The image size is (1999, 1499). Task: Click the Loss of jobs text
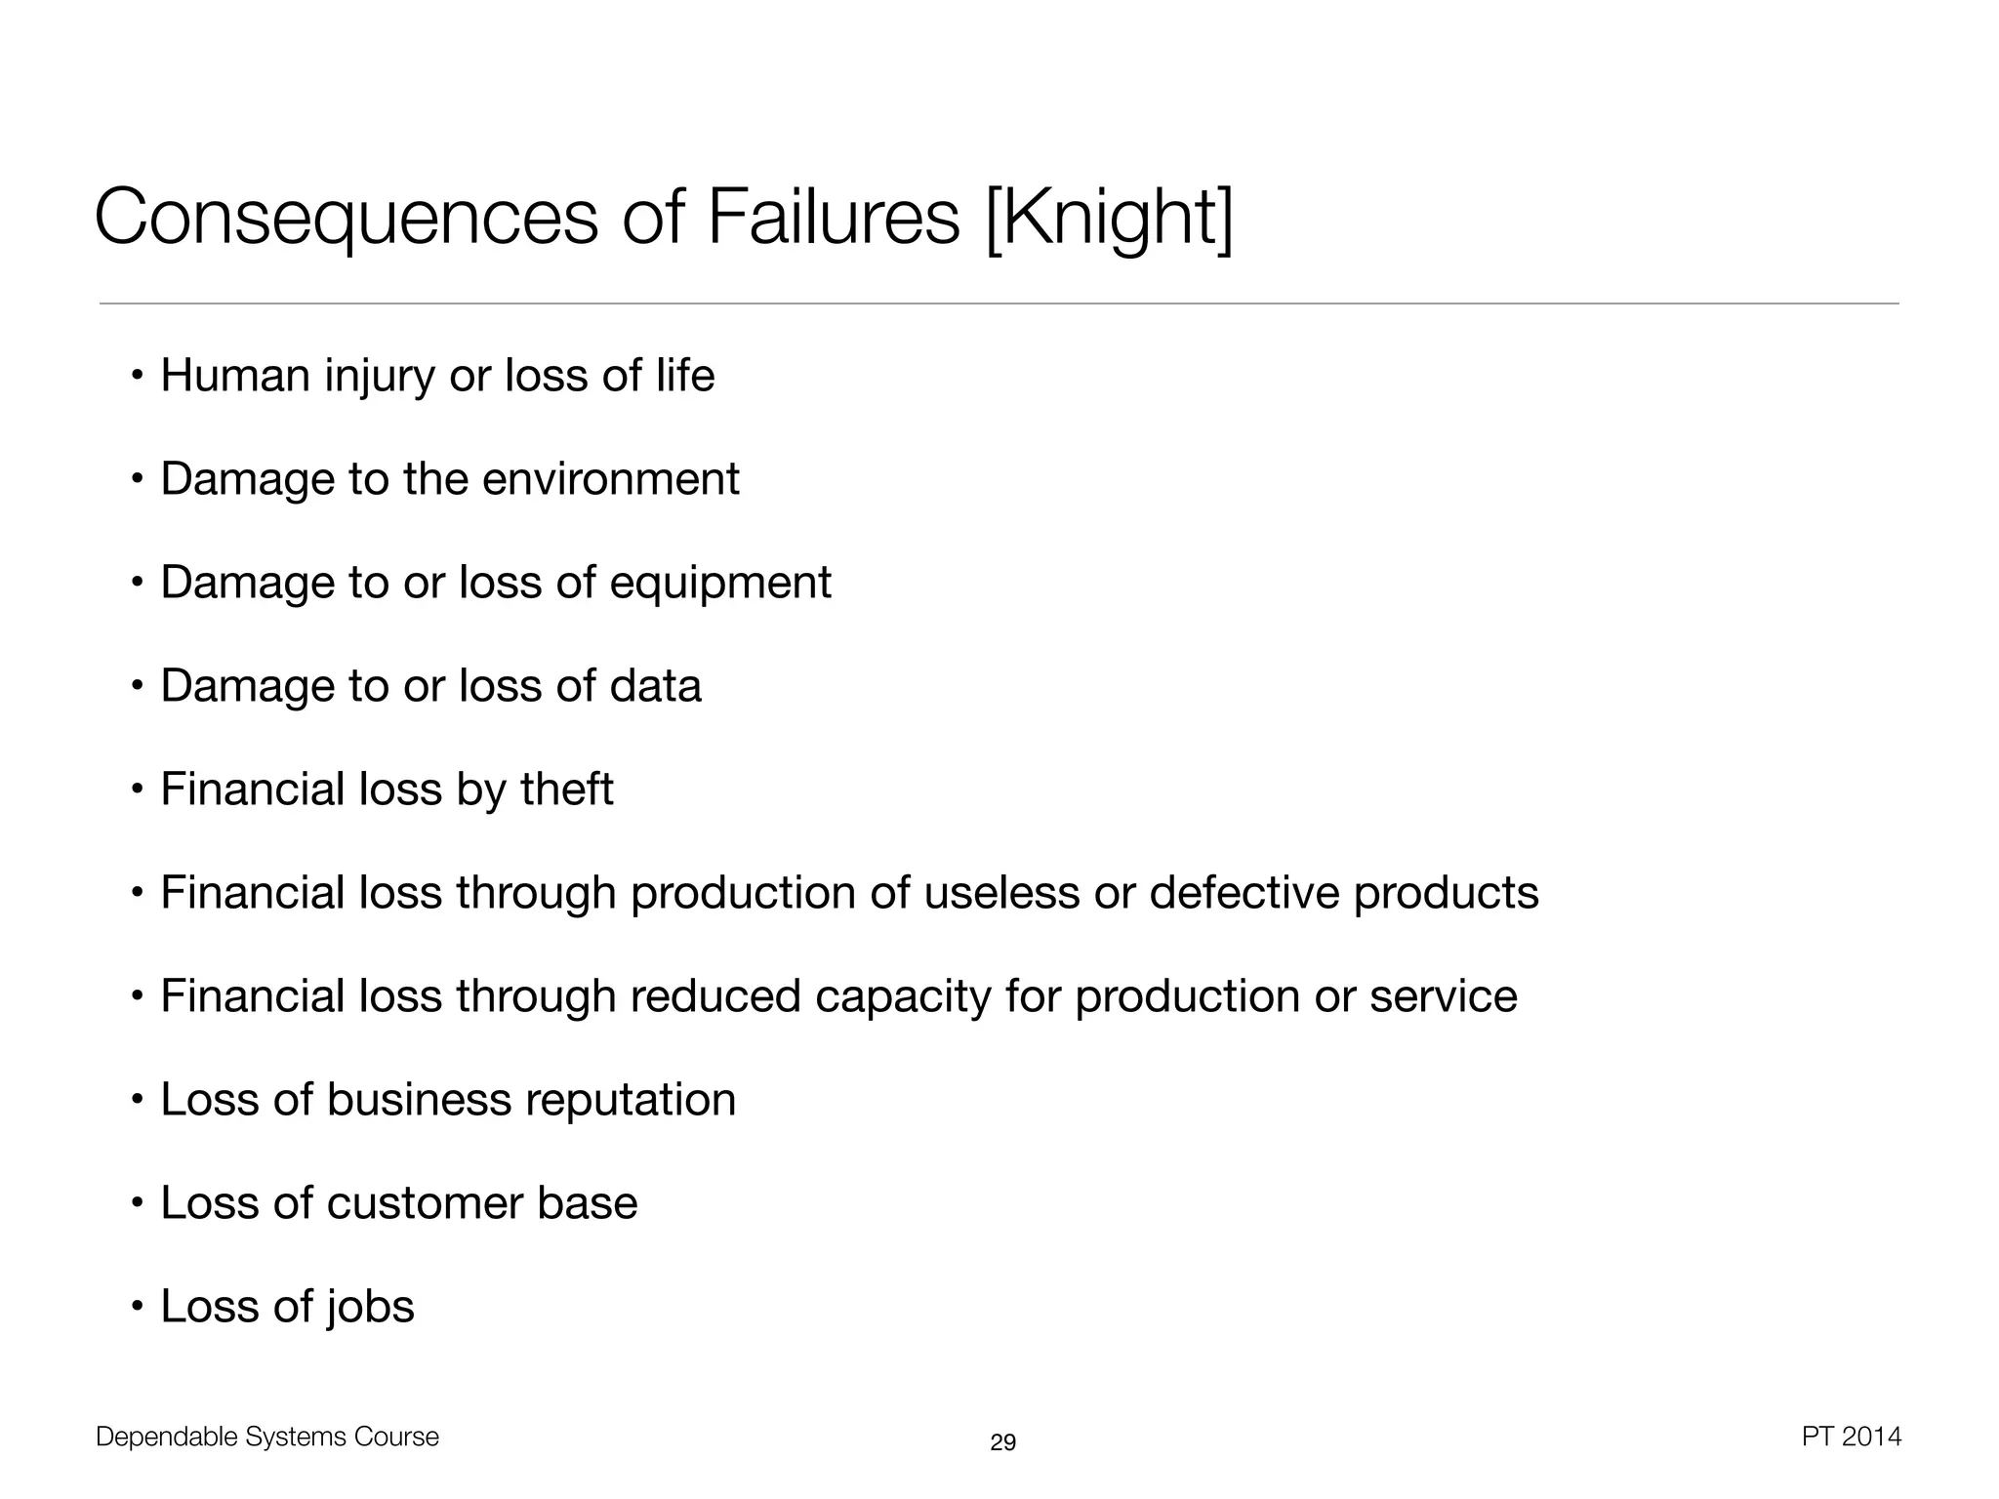287,1307
